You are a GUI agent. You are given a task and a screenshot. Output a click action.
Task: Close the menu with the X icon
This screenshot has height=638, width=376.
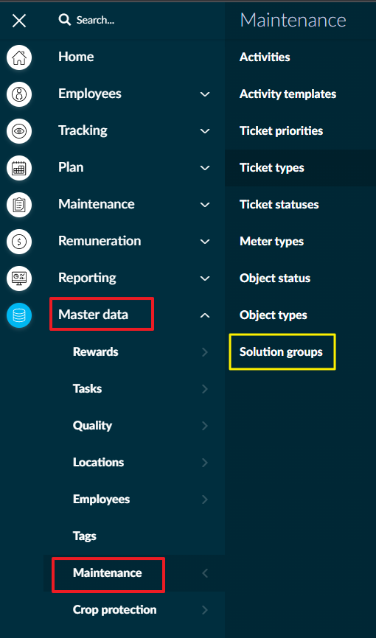(19, 21)
